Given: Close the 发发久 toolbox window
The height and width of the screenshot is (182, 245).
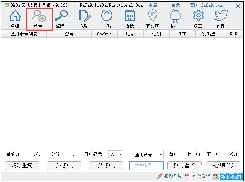Looking at the screenshot, I should 238,6.
